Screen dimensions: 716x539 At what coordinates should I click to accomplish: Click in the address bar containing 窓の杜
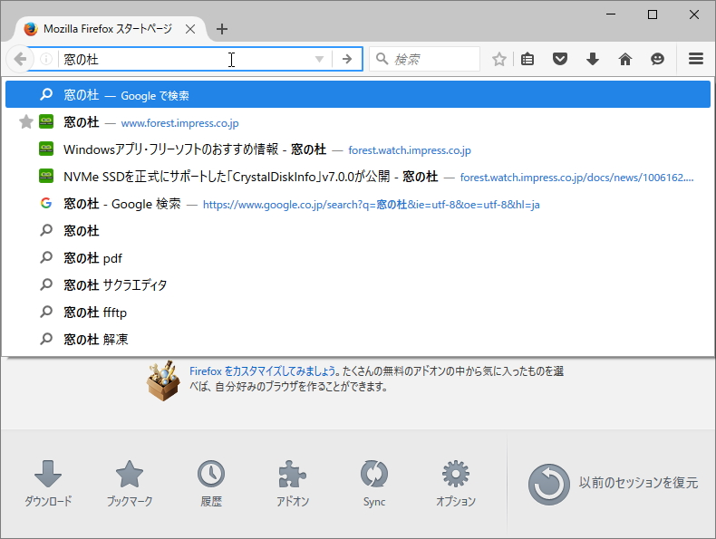[185, 59]
